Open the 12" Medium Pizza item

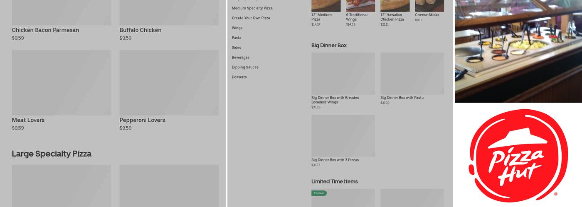322,17
